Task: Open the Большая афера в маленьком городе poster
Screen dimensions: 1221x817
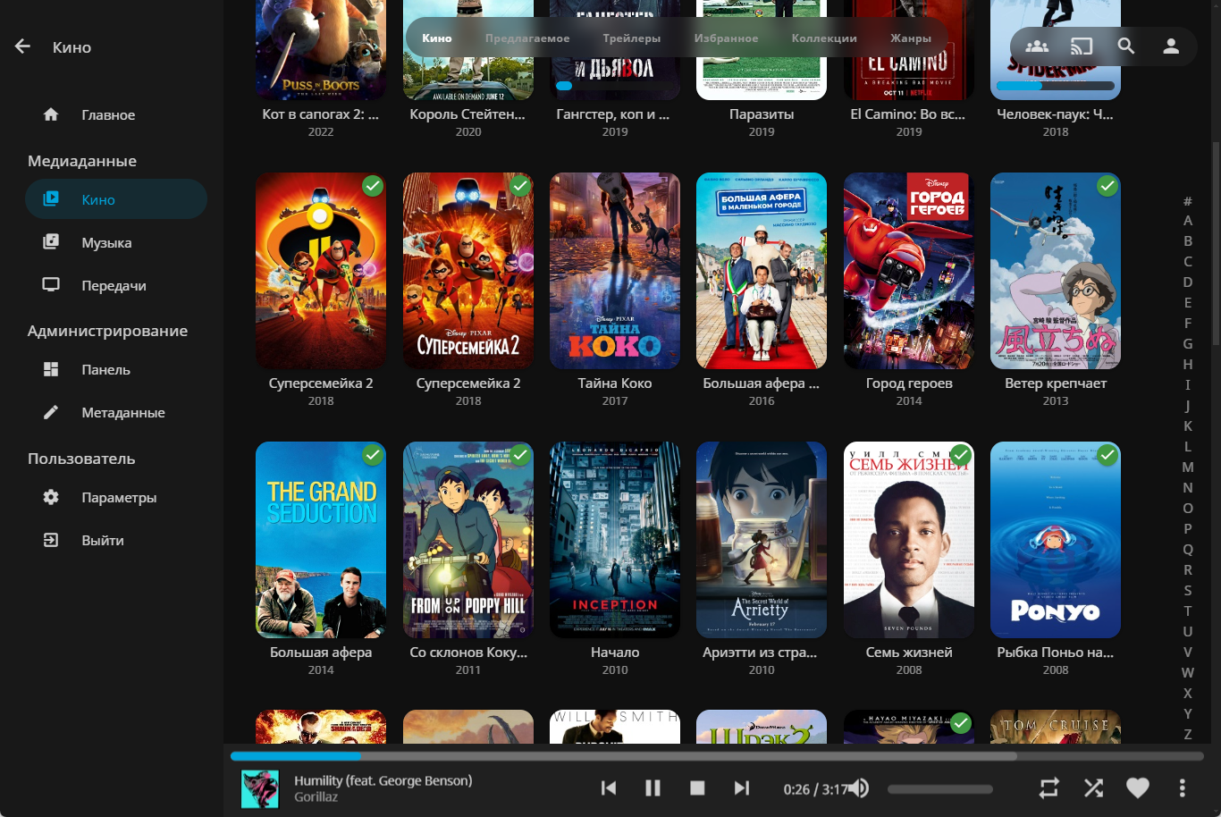Action: [762, 271]
